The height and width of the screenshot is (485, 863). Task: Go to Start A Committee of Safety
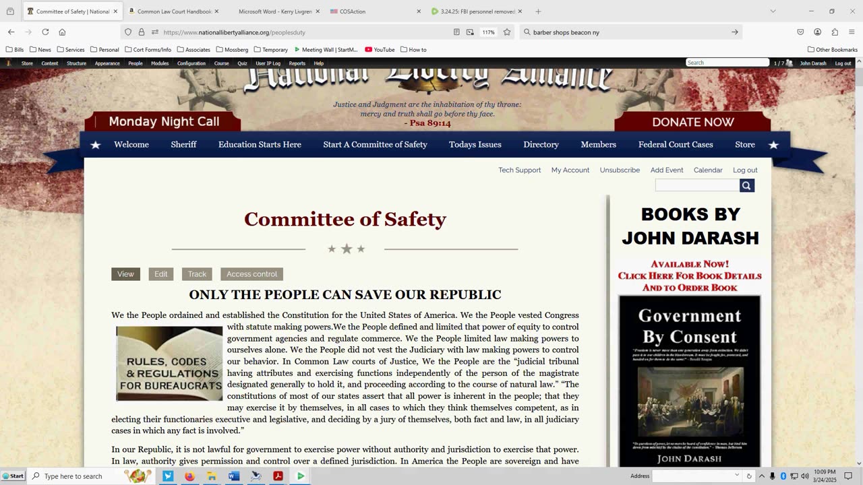(375, 145)
